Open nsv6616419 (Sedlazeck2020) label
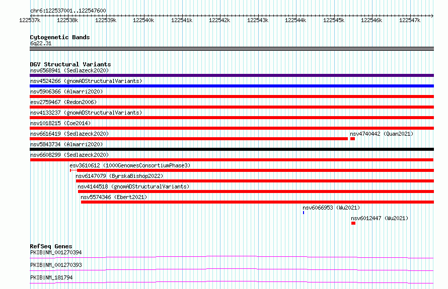This screenshot has height=289, width=448. pyautogui.click(x=69, y=134)
